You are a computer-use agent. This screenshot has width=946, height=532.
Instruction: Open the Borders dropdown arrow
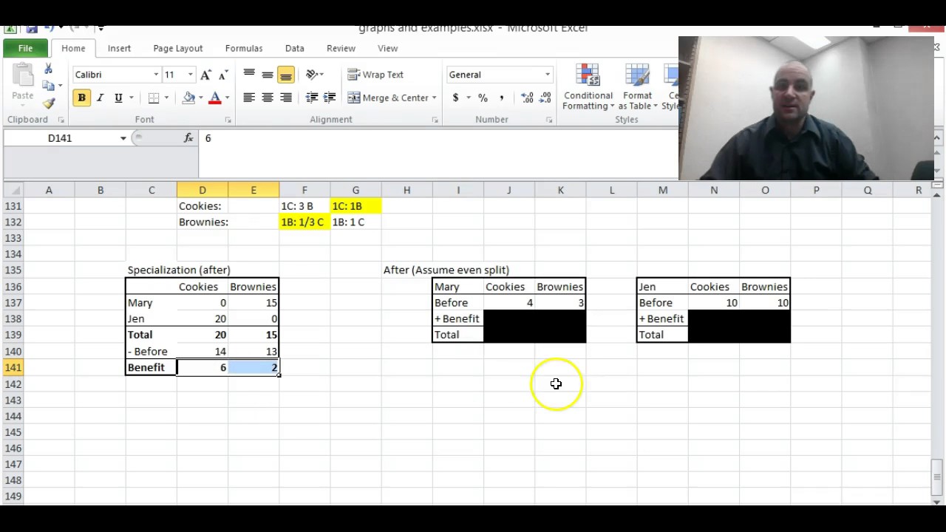[x=166, y=98]
